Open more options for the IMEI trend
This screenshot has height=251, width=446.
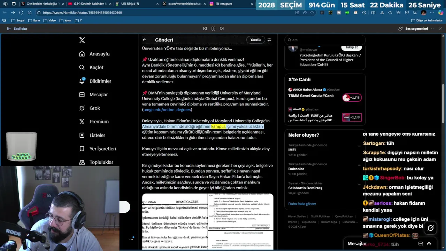[359, 146]
